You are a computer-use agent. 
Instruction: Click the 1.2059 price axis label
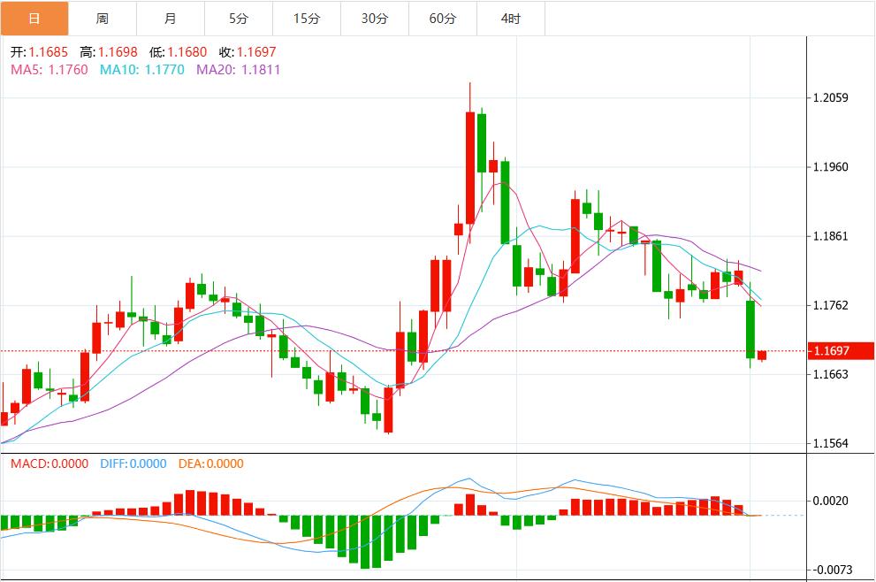pos(830,98)
